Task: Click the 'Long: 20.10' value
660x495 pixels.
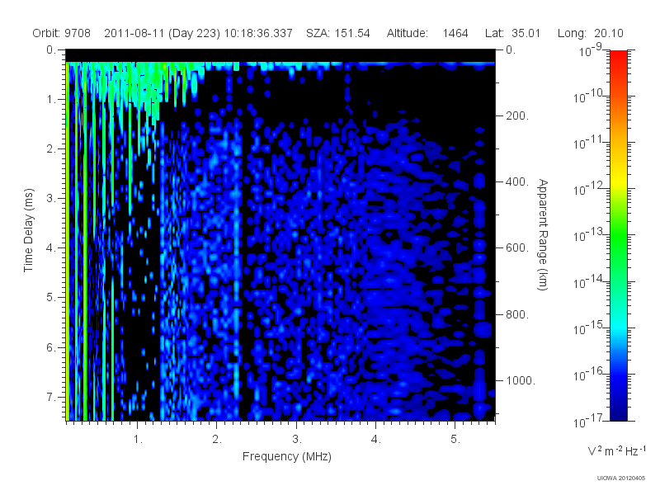Action: 590,33
